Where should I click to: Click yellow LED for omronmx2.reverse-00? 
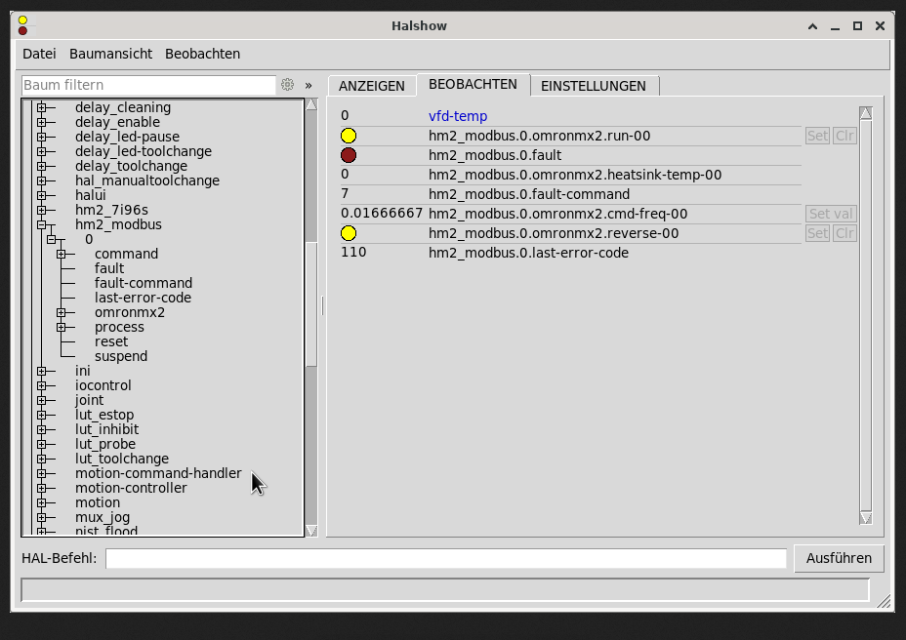point(349,233)
